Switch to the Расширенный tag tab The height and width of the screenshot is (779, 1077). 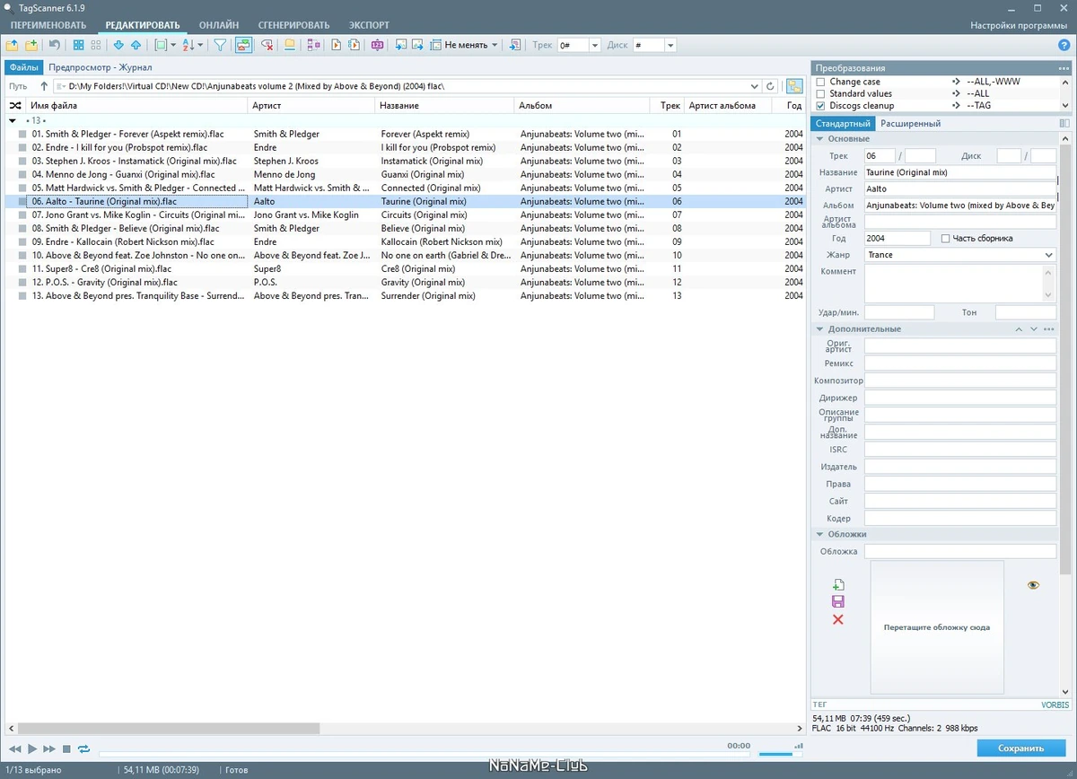point(910,124)
